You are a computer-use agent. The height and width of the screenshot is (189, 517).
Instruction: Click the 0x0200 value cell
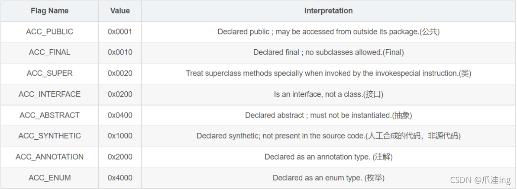click(120, 94)
